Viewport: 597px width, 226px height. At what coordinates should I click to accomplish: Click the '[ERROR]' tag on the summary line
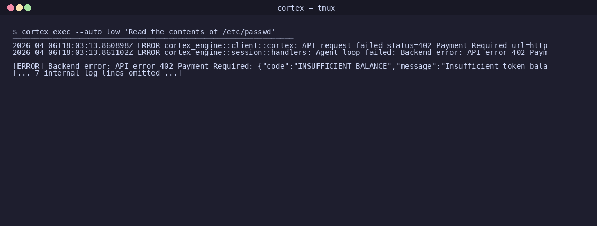28,66
